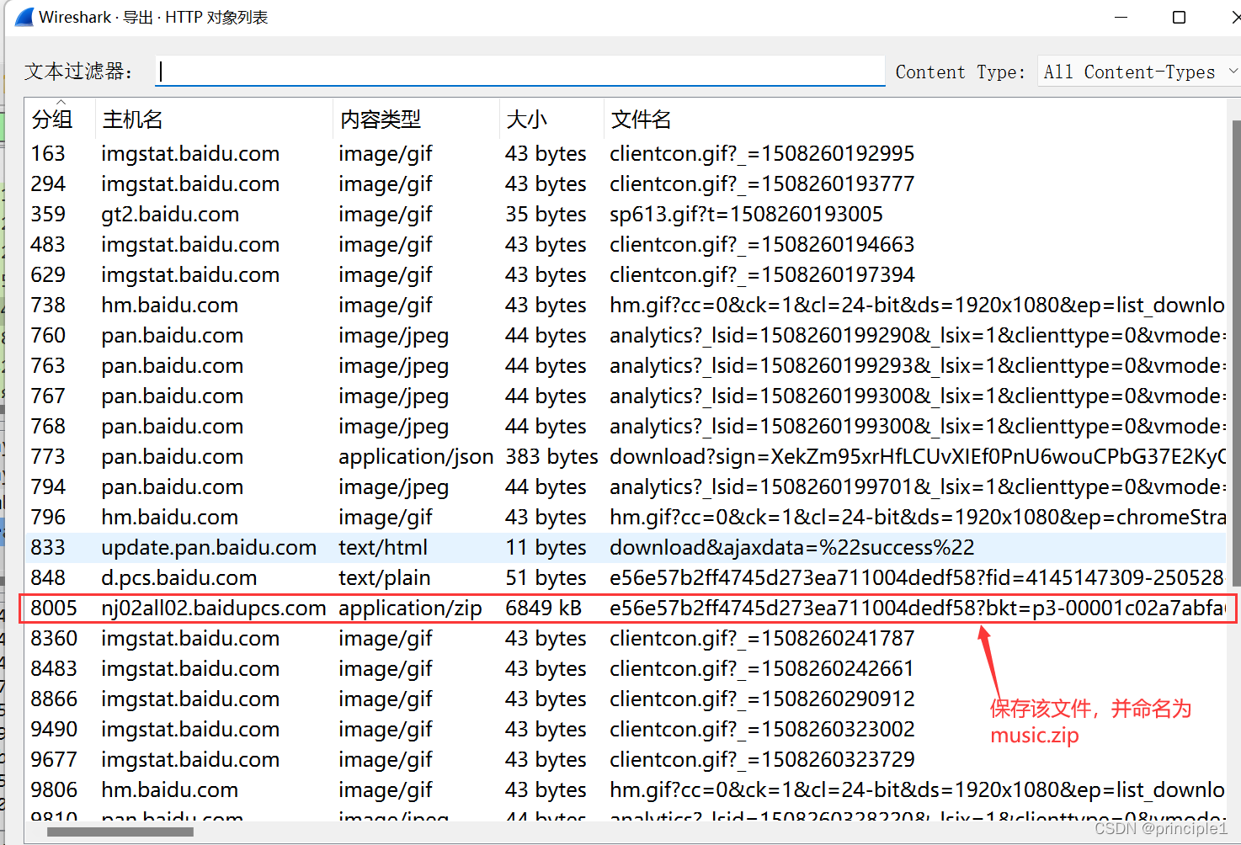Click the 51 bytes size cell
This screenshot has height=845, width=1241.
546,577
